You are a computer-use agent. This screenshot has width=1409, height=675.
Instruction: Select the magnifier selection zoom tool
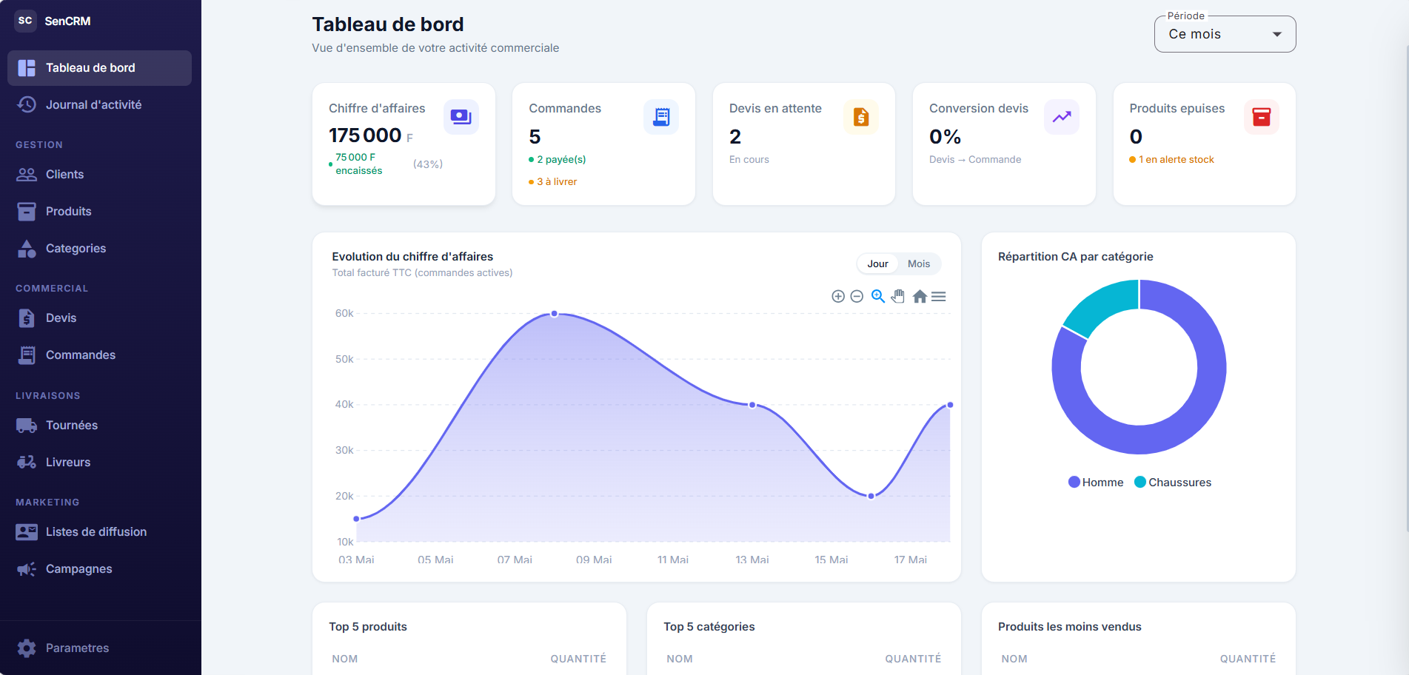[x=878, y=296]
